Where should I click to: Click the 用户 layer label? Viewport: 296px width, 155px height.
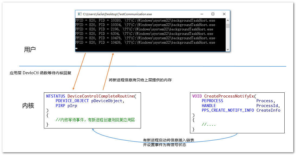pos(30,50)
